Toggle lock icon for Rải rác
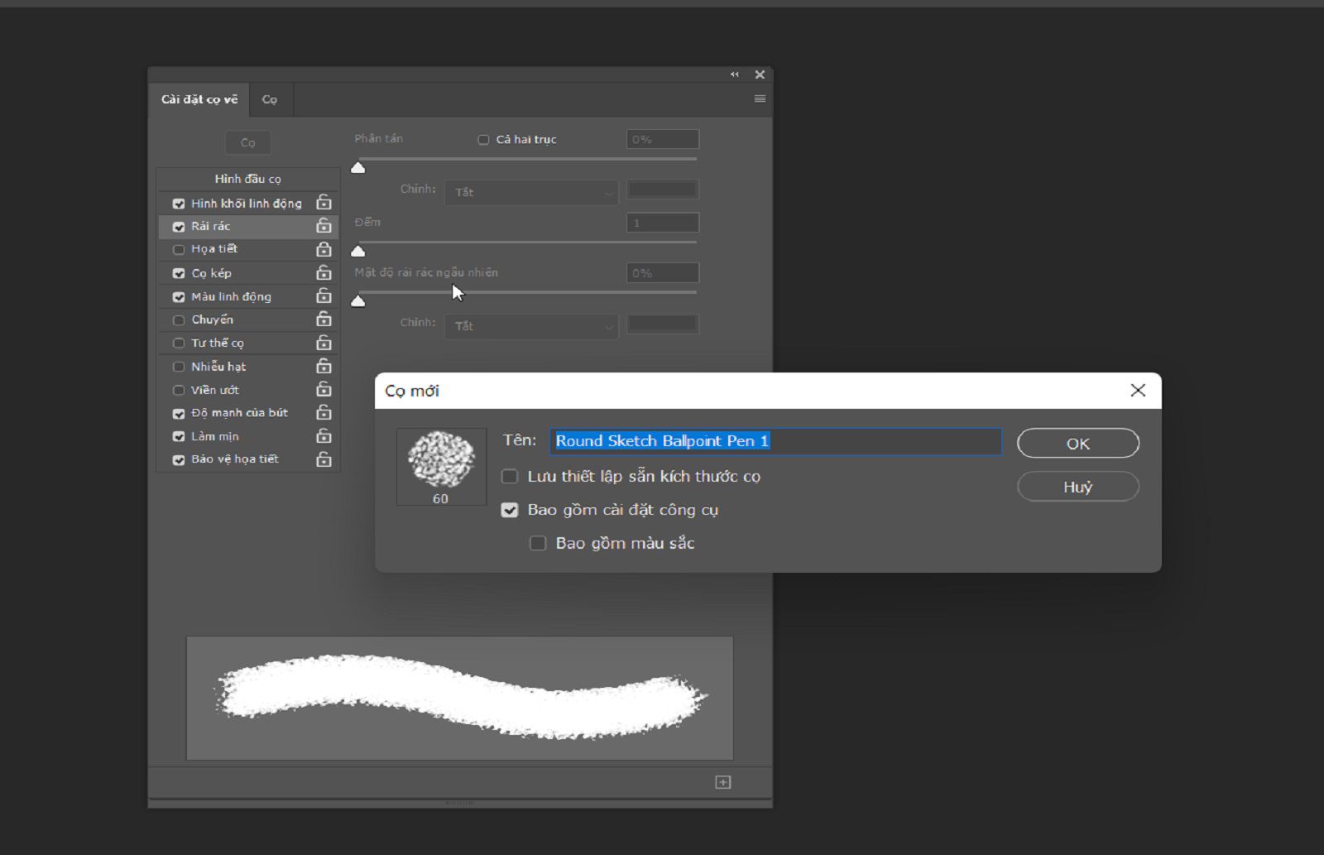The height and width of the screenshot is (855, 1324). tap(324, 226)
